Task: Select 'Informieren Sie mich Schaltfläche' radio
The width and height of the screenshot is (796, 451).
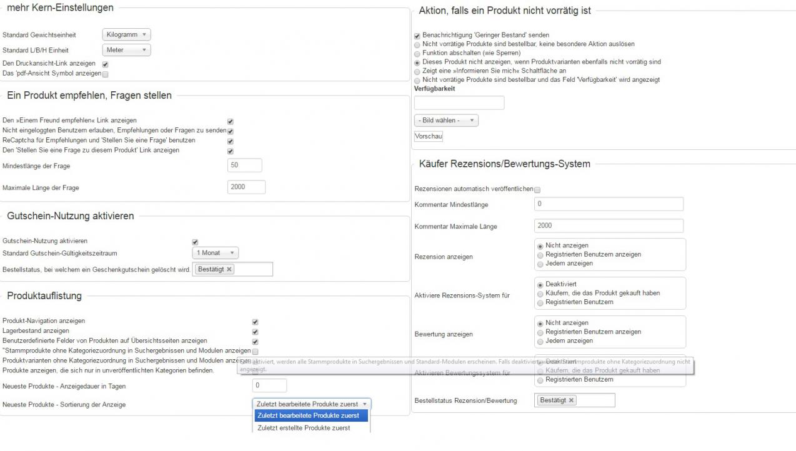Action: pos(417,71)
